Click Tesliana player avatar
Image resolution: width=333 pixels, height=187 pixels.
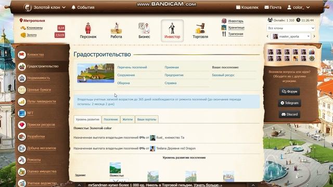coord(152,149)
